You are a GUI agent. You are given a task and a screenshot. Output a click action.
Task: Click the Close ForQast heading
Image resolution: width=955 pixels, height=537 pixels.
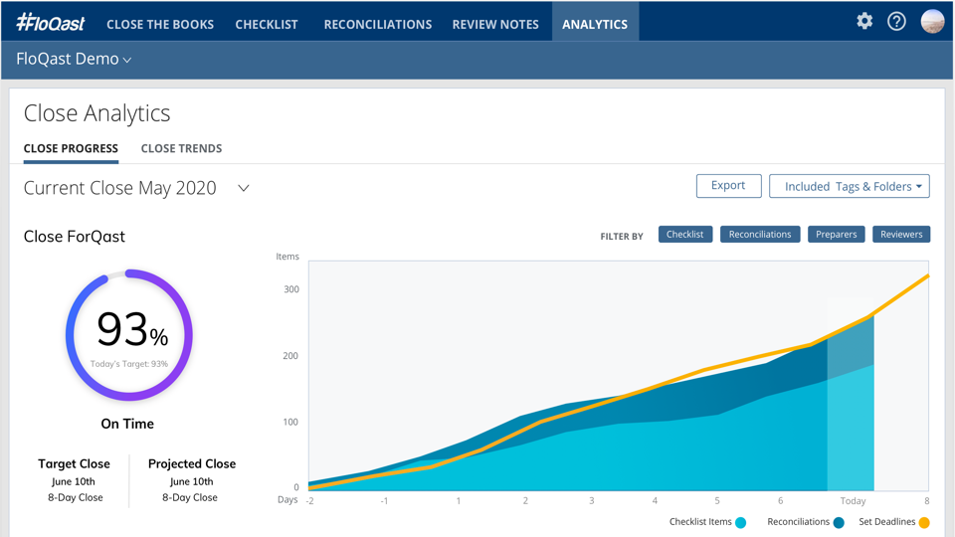(x=75, y=237)
